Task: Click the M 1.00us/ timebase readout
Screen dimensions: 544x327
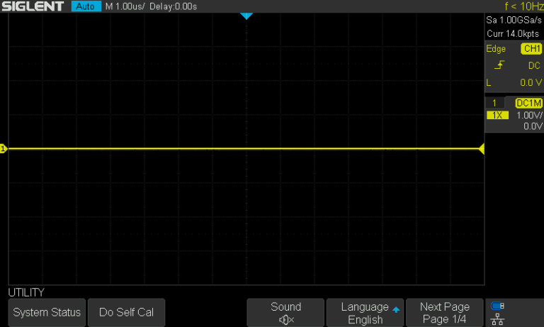Action: click(x=125, y=6)
